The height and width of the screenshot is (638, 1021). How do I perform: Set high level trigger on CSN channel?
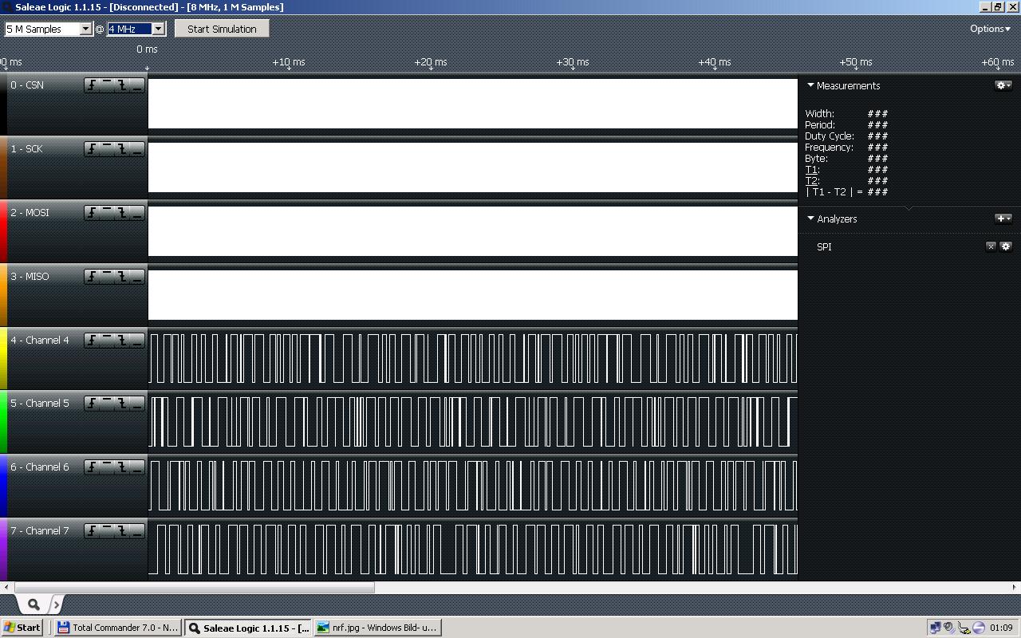(107, 85)
